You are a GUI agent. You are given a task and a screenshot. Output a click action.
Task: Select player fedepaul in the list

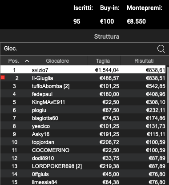pyautogui.click(x=83, y=94)
